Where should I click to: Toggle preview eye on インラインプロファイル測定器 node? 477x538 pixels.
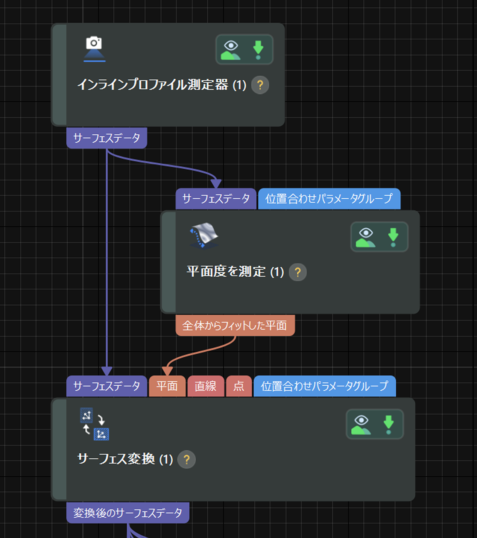[231, 50]
